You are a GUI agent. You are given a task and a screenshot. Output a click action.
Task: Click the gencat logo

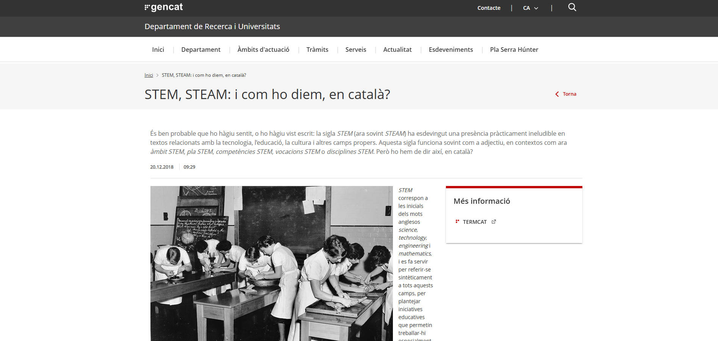tap(164, 7)
